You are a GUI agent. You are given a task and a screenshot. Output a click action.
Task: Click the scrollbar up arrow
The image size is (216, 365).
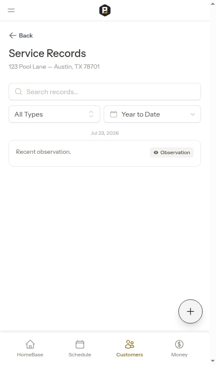tap(213, 4)
